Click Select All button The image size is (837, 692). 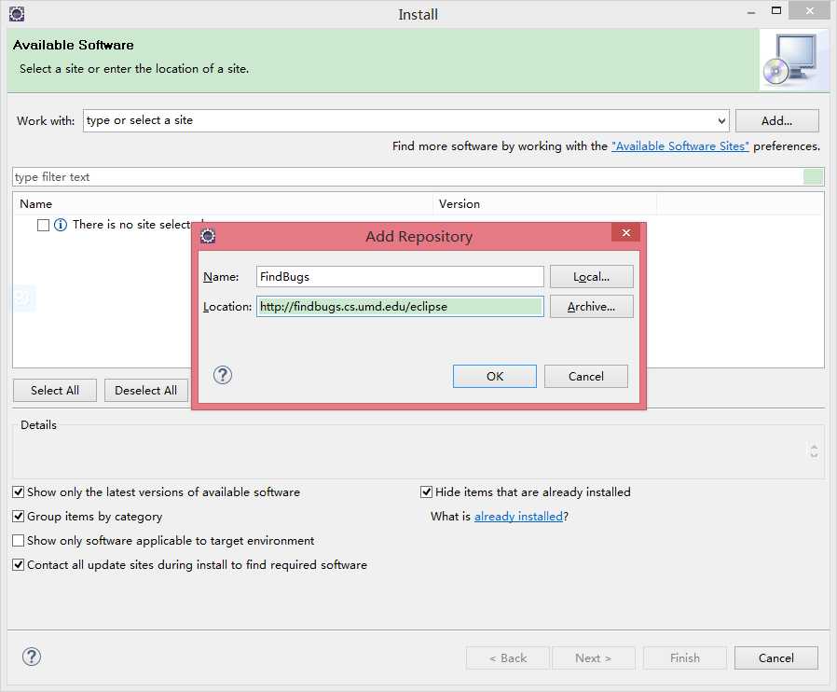(55, 391)
